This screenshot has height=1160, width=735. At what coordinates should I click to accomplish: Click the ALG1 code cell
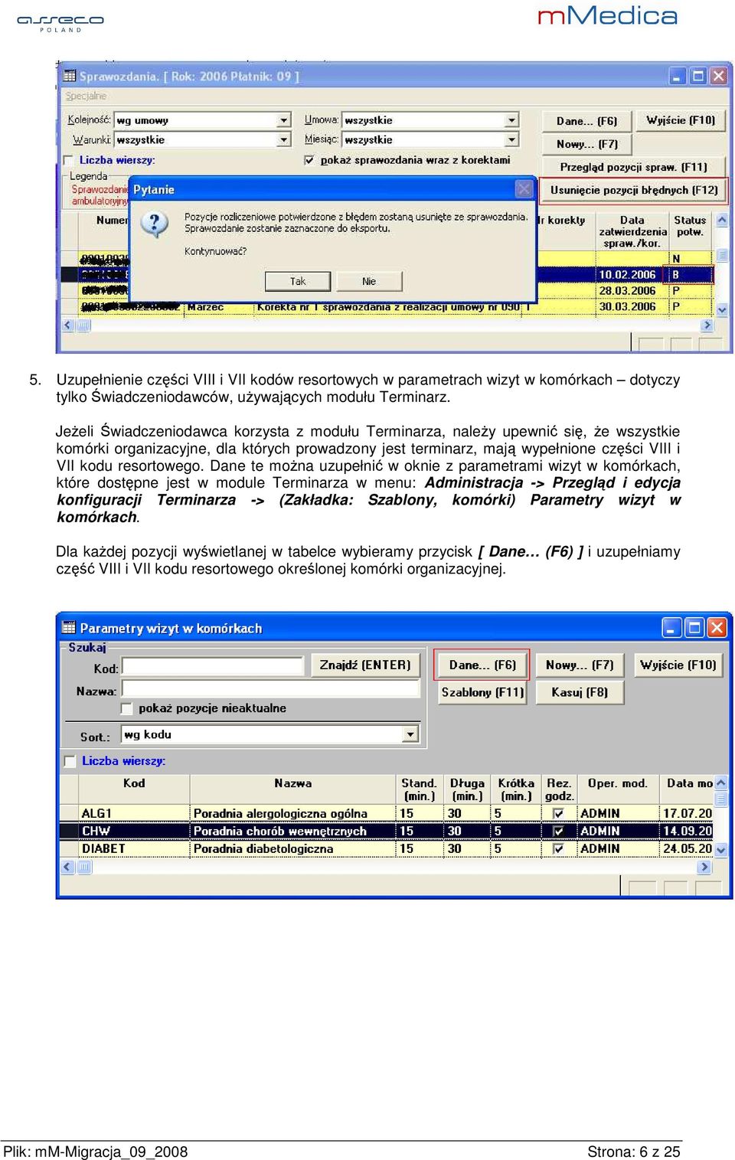pos(134,813)
